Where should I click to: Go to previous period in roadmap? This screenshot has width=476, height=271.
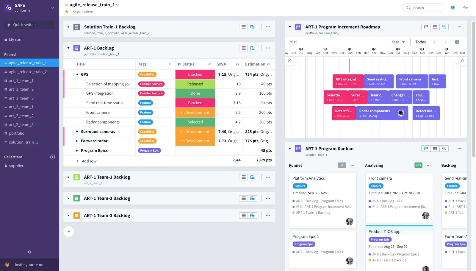[x=435, y=42]
